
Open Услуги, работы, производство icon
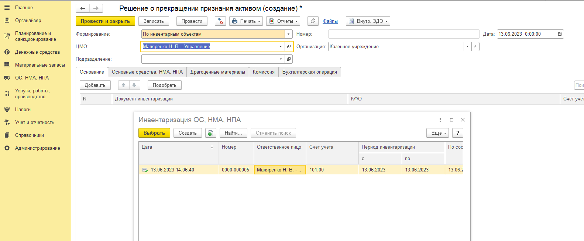point(7,93)
